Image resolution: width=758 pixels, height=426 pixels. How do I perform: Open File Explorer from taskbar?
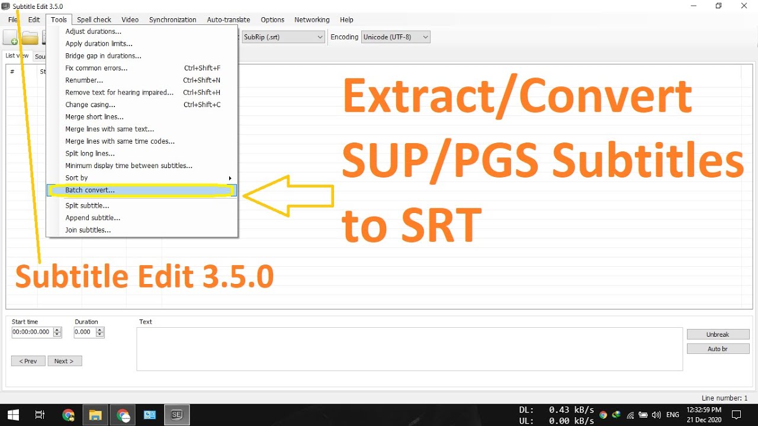click(x=95, y=415)
